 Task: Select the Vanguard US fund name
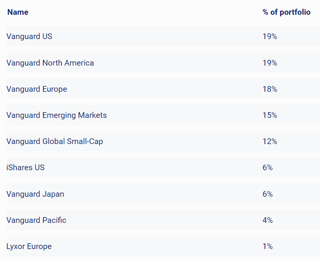(x=29, y=36)
